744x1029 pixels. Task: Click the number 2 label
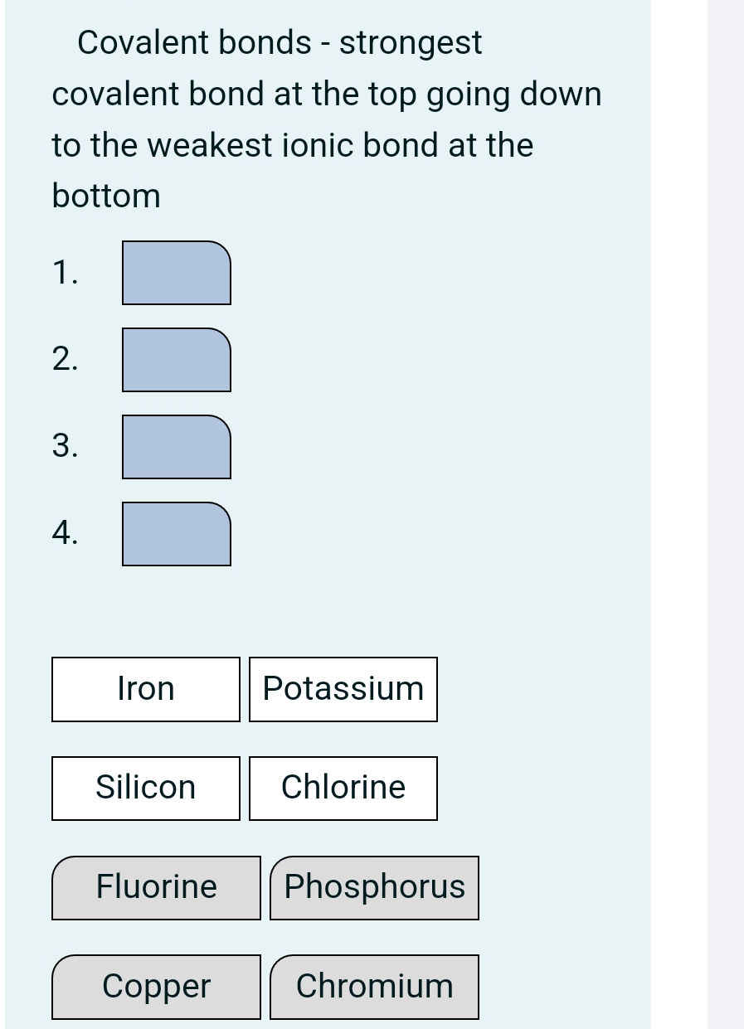click(x=65, y=359)
